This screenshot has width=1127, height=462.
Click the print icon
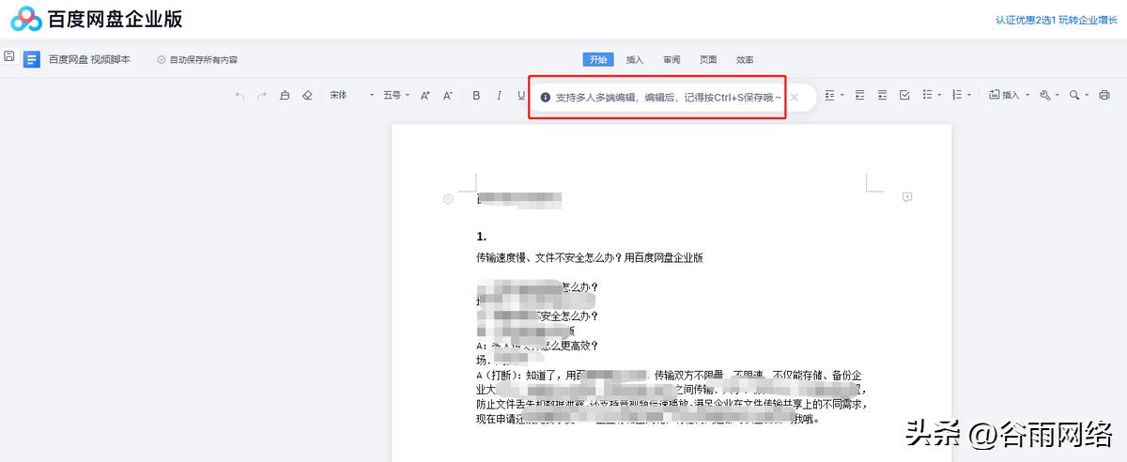(x=1104, y=95)
